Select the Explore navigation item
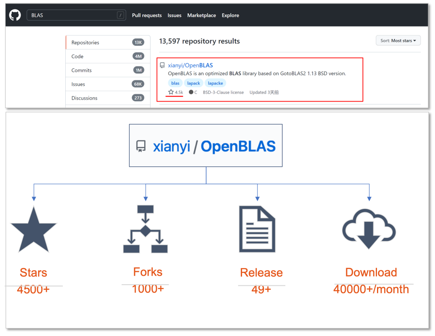 tap(230, 15)
